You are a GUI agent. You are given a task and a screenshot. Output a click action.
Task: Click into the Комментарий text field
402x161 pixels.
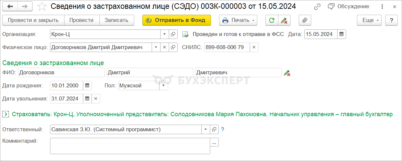coord(130,146)
